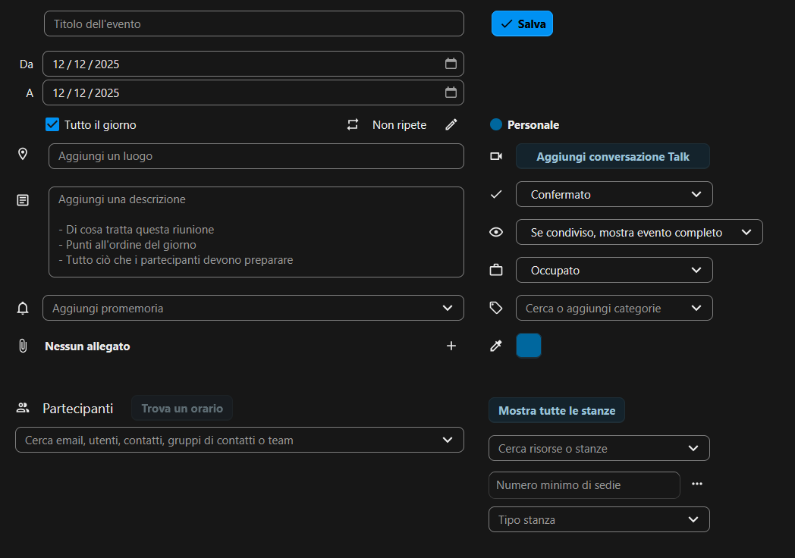Open calendar picker for the A date
Screen dimensions: 795x558
[451, 92]
